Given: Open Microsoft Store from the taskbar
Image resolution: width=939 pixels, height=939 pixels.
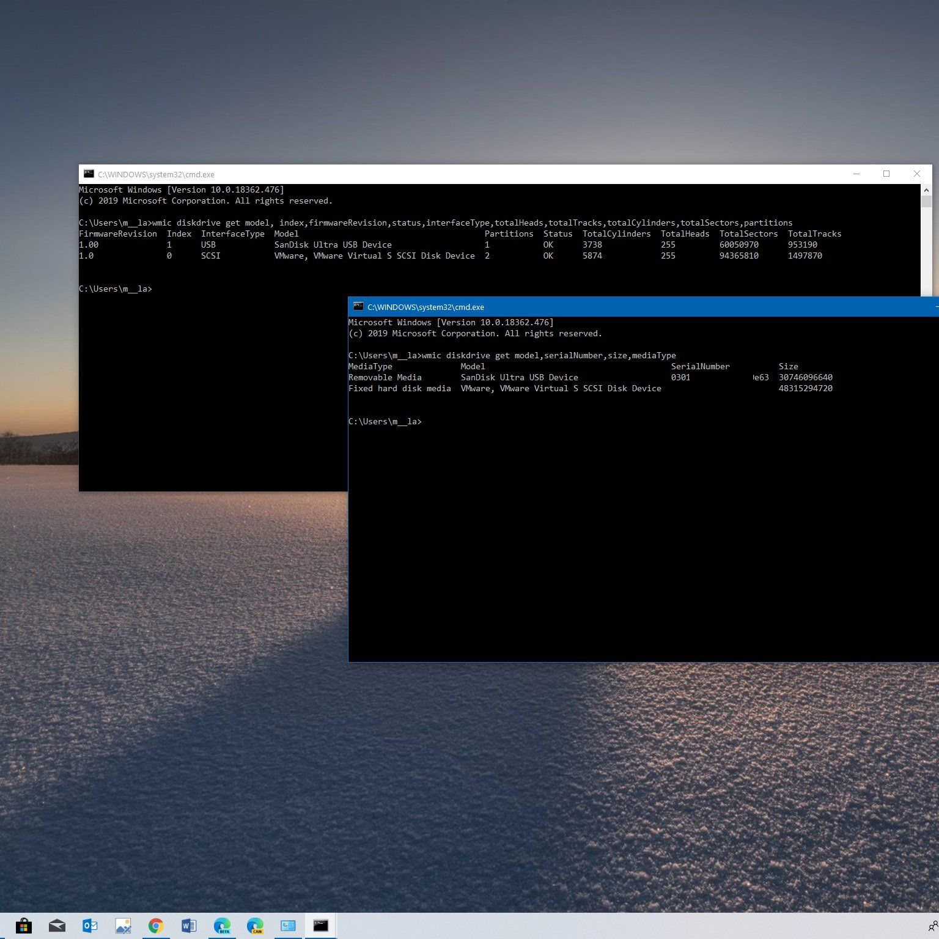Looking at the screenshot, I should pyautogui.click(x=24, y=926).
